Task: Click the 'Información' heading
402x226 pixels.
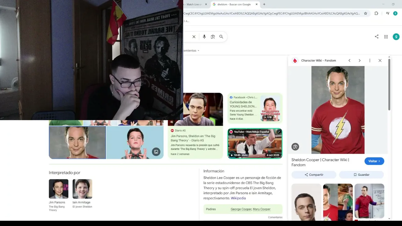Action: tap(214, 171)
